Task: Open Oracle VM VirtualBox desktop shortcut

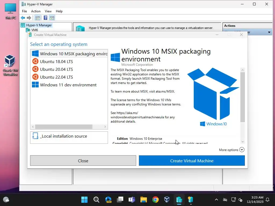Action: 10,65
